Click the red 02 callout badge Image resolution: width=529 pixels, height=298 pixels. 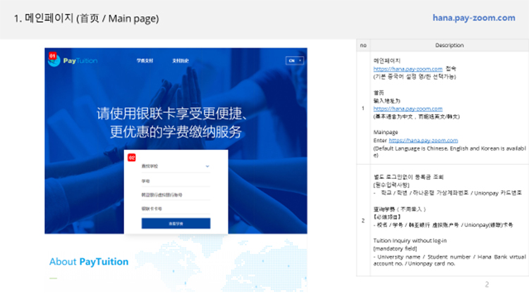(x=131, y=157)
